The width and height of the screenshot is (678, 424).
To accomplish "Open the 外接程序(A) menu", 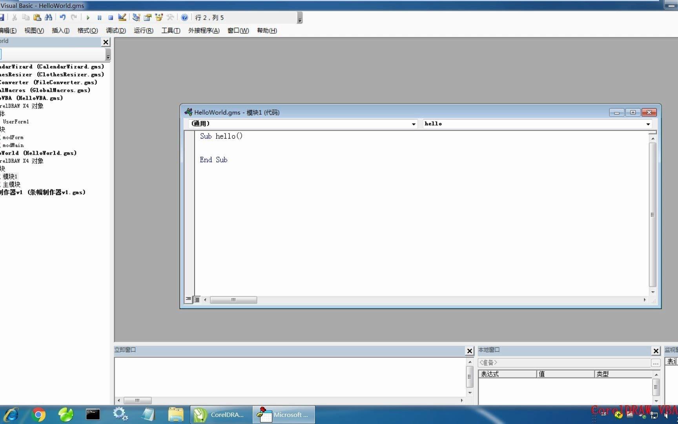I will [x=204, y=31].
